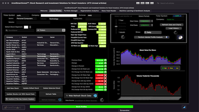Click the Company name input field
The height and width of the screenshot is (112, 199).
coord(59,15)
